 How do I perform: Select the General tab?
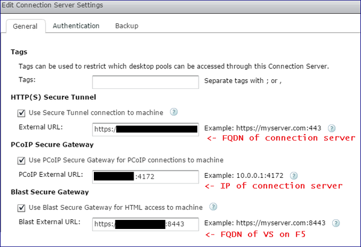coord(25,26)
